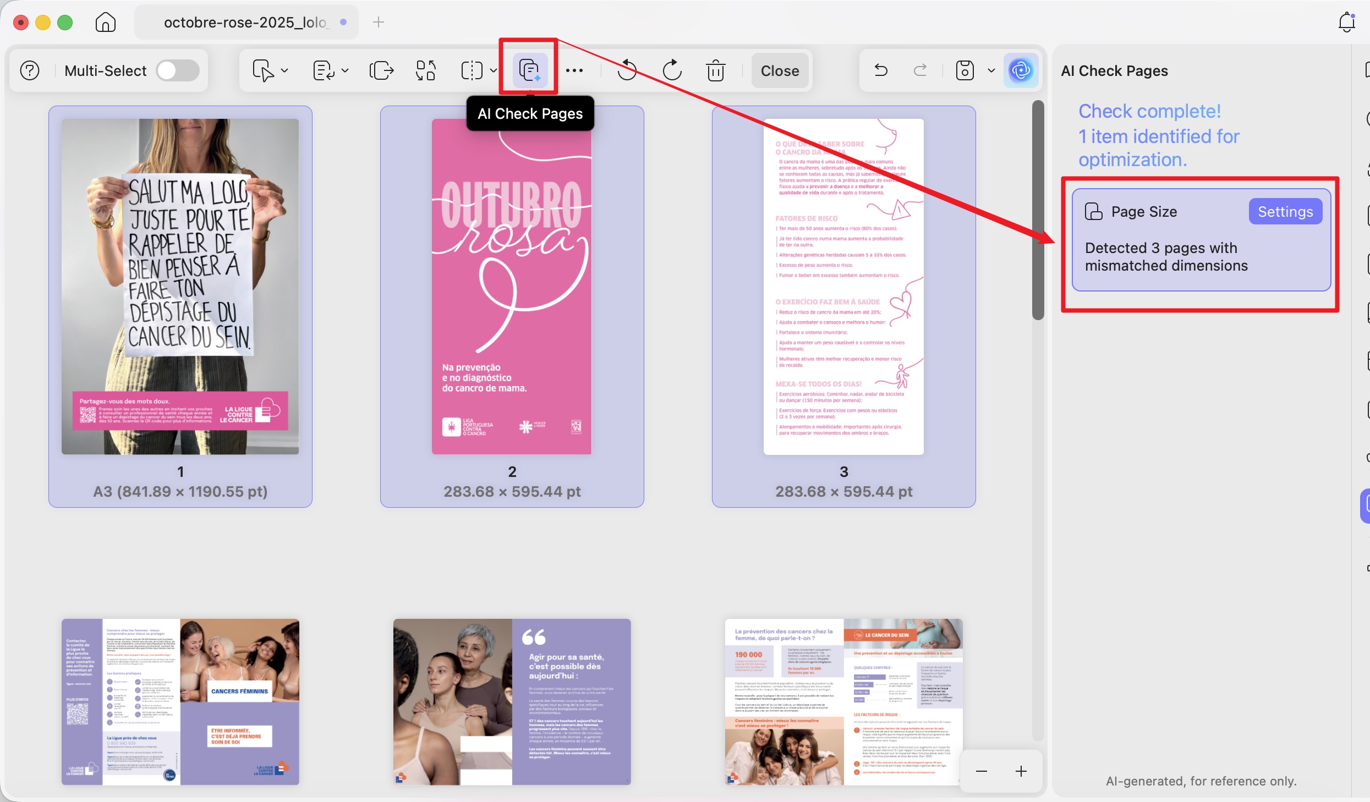Go to the home icon
1370x802 pixels.
point(106,22)
